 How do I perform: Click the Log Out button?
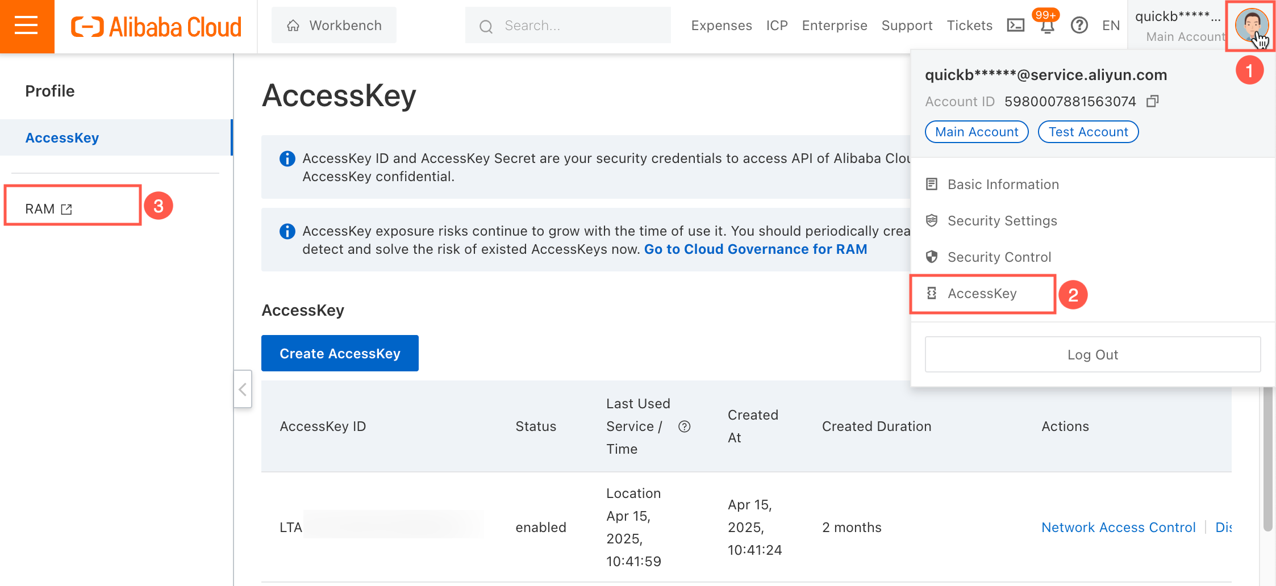[x=1092, y=355]
